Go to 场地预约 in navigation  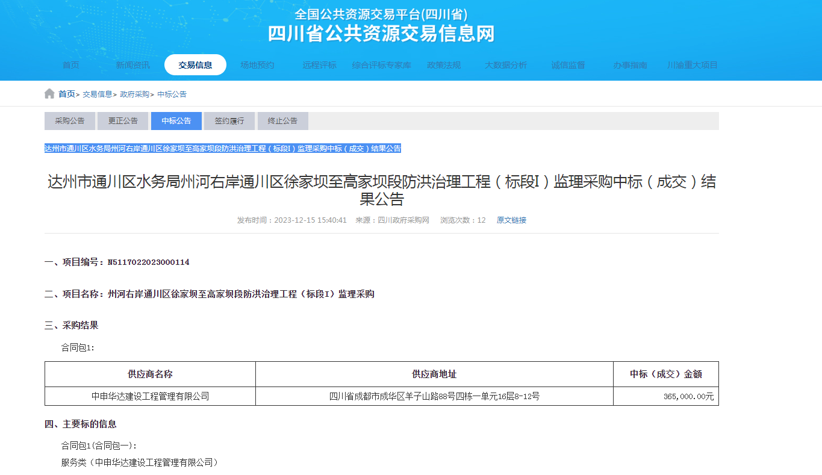pyautogui.click(x=257, y=65)
